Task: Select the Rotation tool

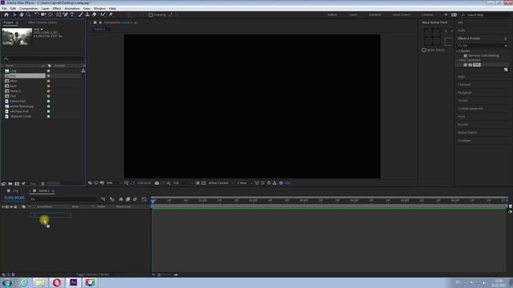Action: click(37, 14)
